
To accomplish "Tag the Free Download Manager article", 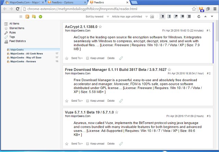I will pos(121,101).
